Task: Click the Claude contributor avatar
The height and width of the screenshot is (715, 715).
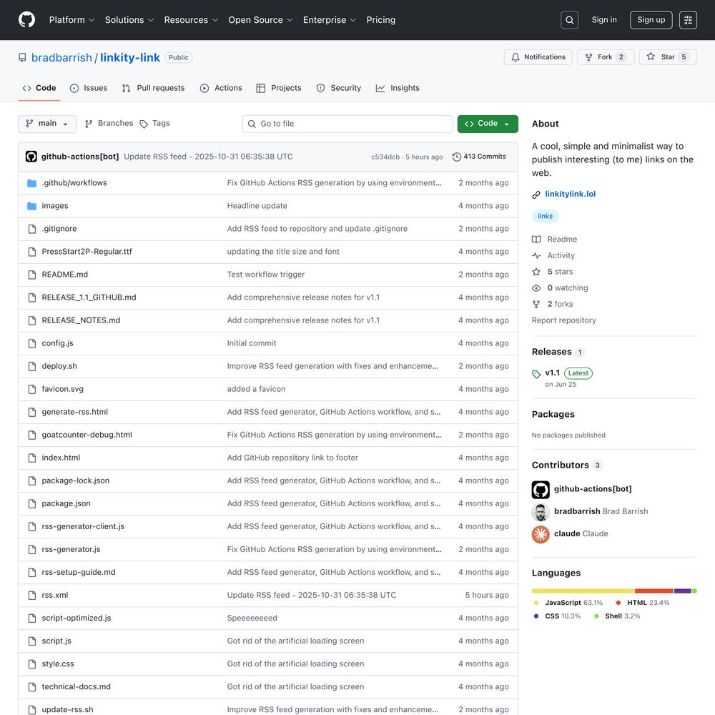Action: 541,534
